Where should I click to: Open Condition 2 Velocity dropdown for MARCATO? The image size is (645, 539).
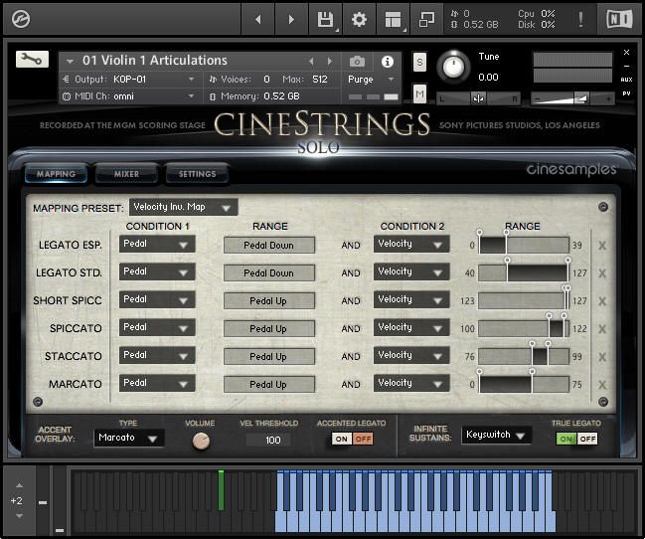click(x=411, y=383)
